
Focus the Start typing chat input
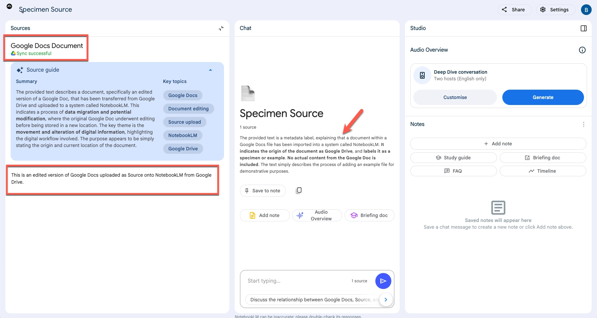point(297,281)
